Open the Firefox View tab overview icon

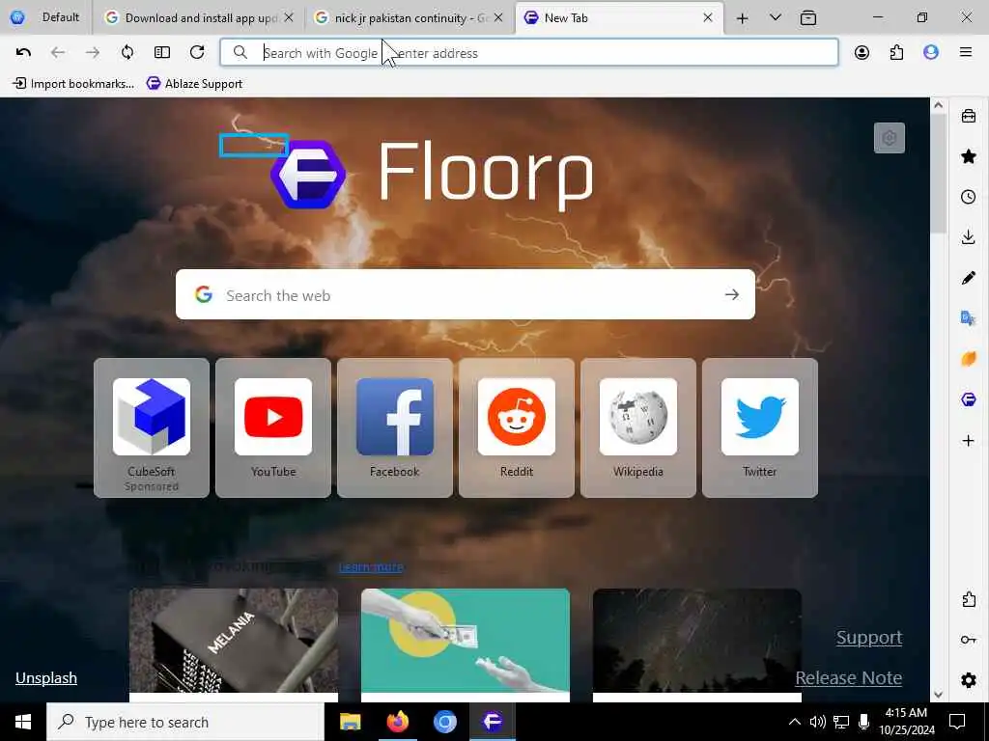coord(808,17)
